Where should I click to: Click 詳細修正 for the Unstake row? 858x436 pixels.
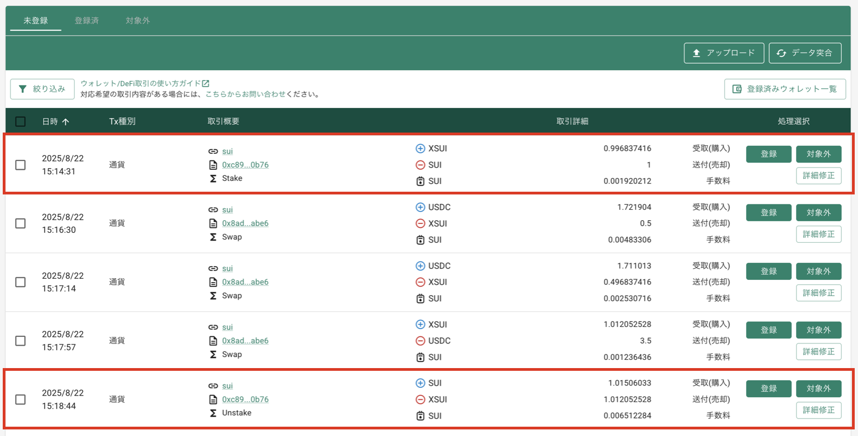click(819, 410)
